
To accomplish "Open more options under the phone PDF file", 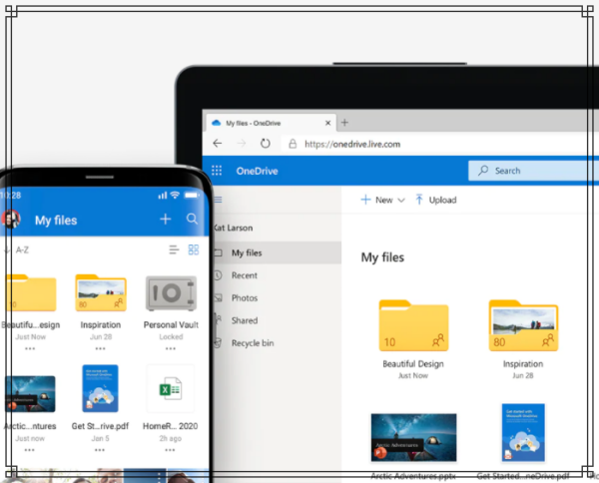I will tap(100, 450).
